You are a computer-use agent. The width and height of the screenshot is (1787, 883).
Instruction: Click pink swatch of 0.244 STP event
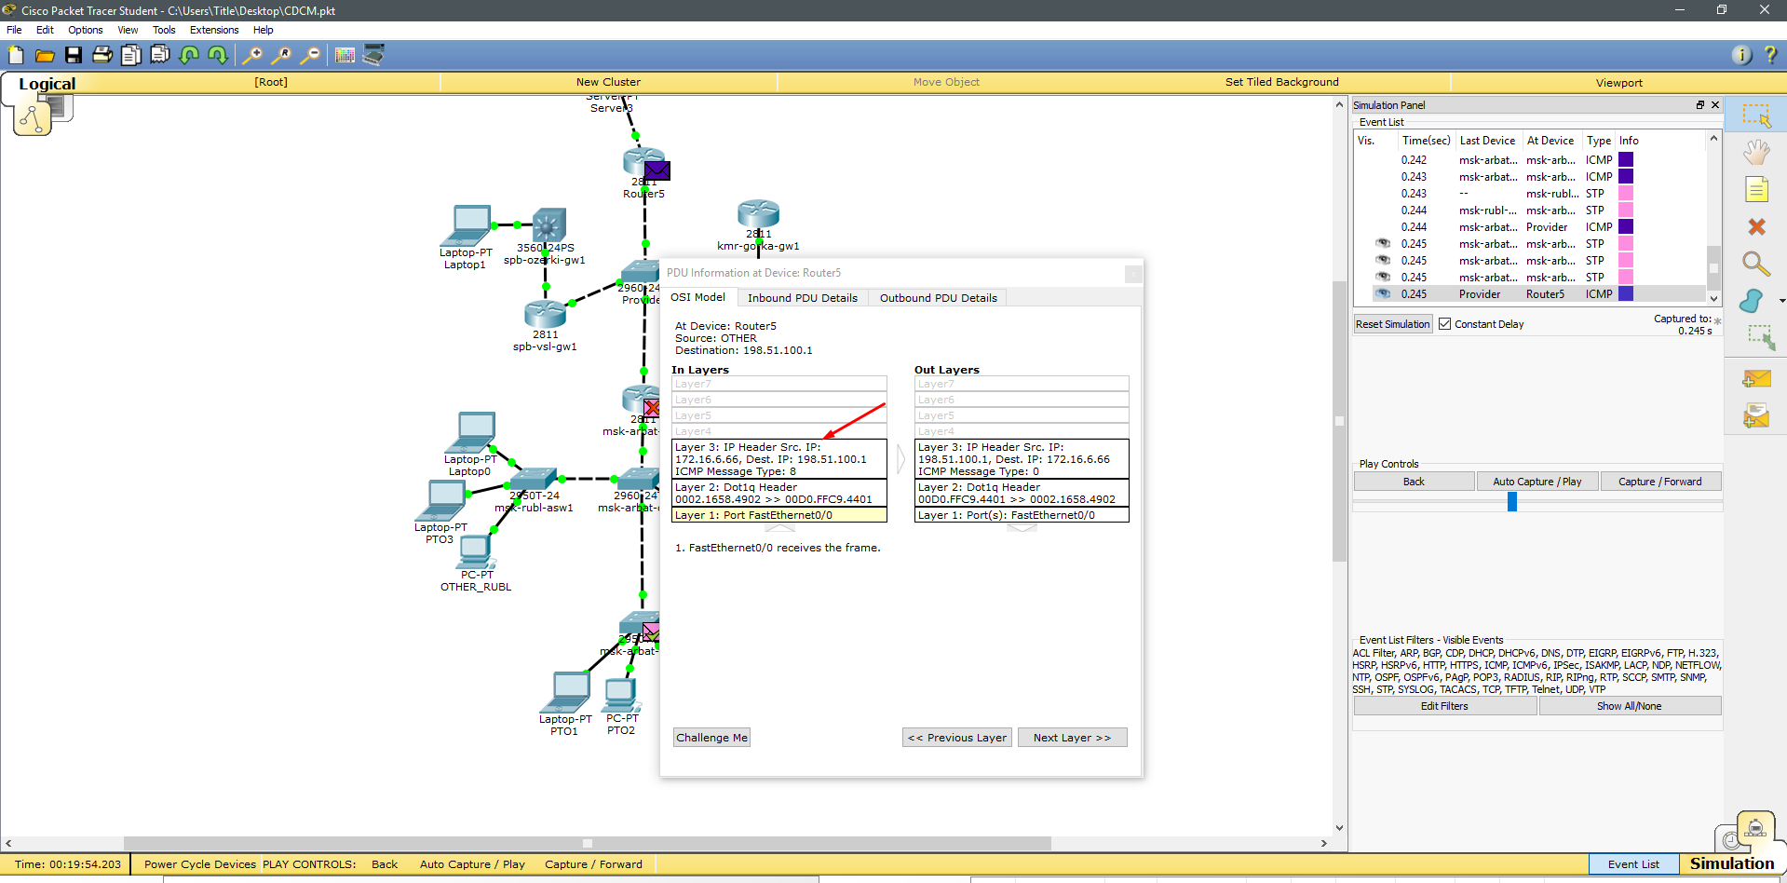pyautogui.click(x=1626, y=210)
